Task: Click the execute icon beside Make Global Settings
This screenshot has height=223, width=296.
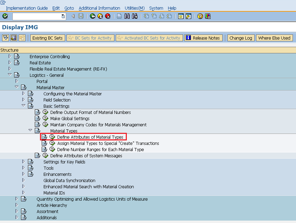Action: click(45, 118)
